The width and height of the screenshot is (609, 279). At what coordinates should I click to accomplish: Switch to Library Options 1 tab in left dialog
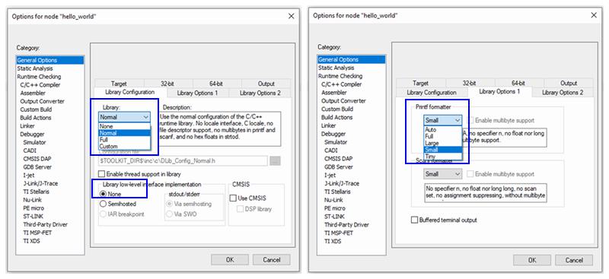click(x=197, y=94)
